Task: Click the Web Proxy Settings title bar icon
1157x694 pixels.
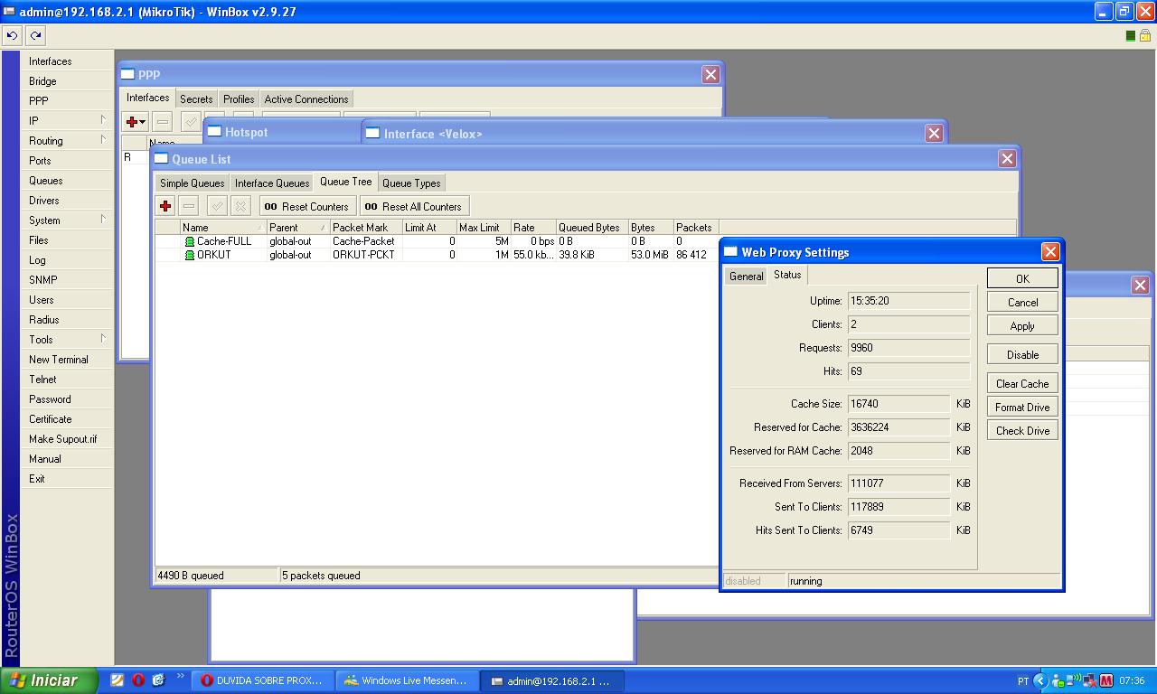Action: pyautogui.click(x=731, y=252)
